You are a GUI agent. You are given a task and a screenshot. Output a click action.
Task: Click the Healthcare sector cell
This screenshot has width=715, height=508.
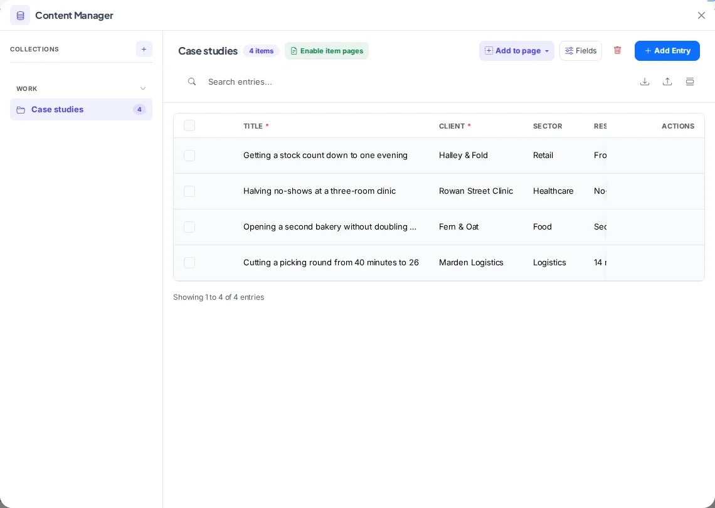[x=553, y=191]
